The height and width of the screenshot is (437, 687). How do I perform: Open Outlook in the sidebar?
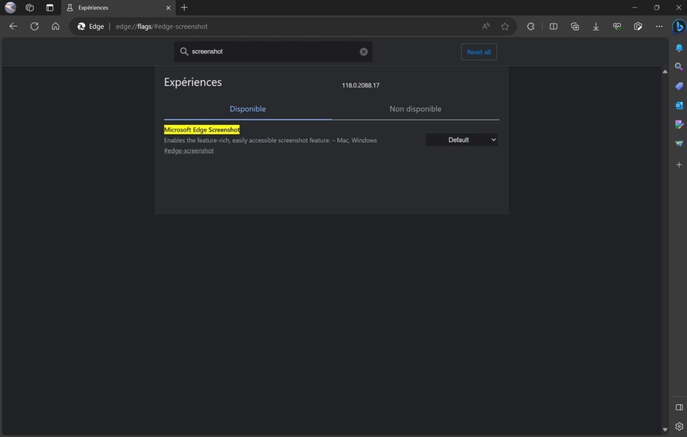[x=679, y=105]
